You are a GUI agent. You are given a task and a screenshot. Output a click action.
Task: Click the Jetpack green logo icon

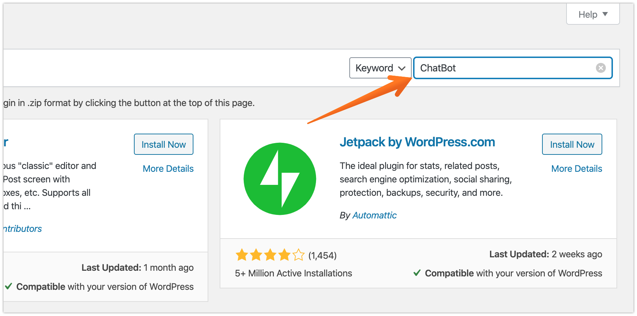coord(280,179)
